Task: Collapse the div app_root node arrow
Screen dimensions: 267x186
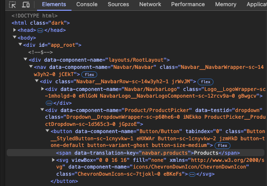Action: point(20,45)
